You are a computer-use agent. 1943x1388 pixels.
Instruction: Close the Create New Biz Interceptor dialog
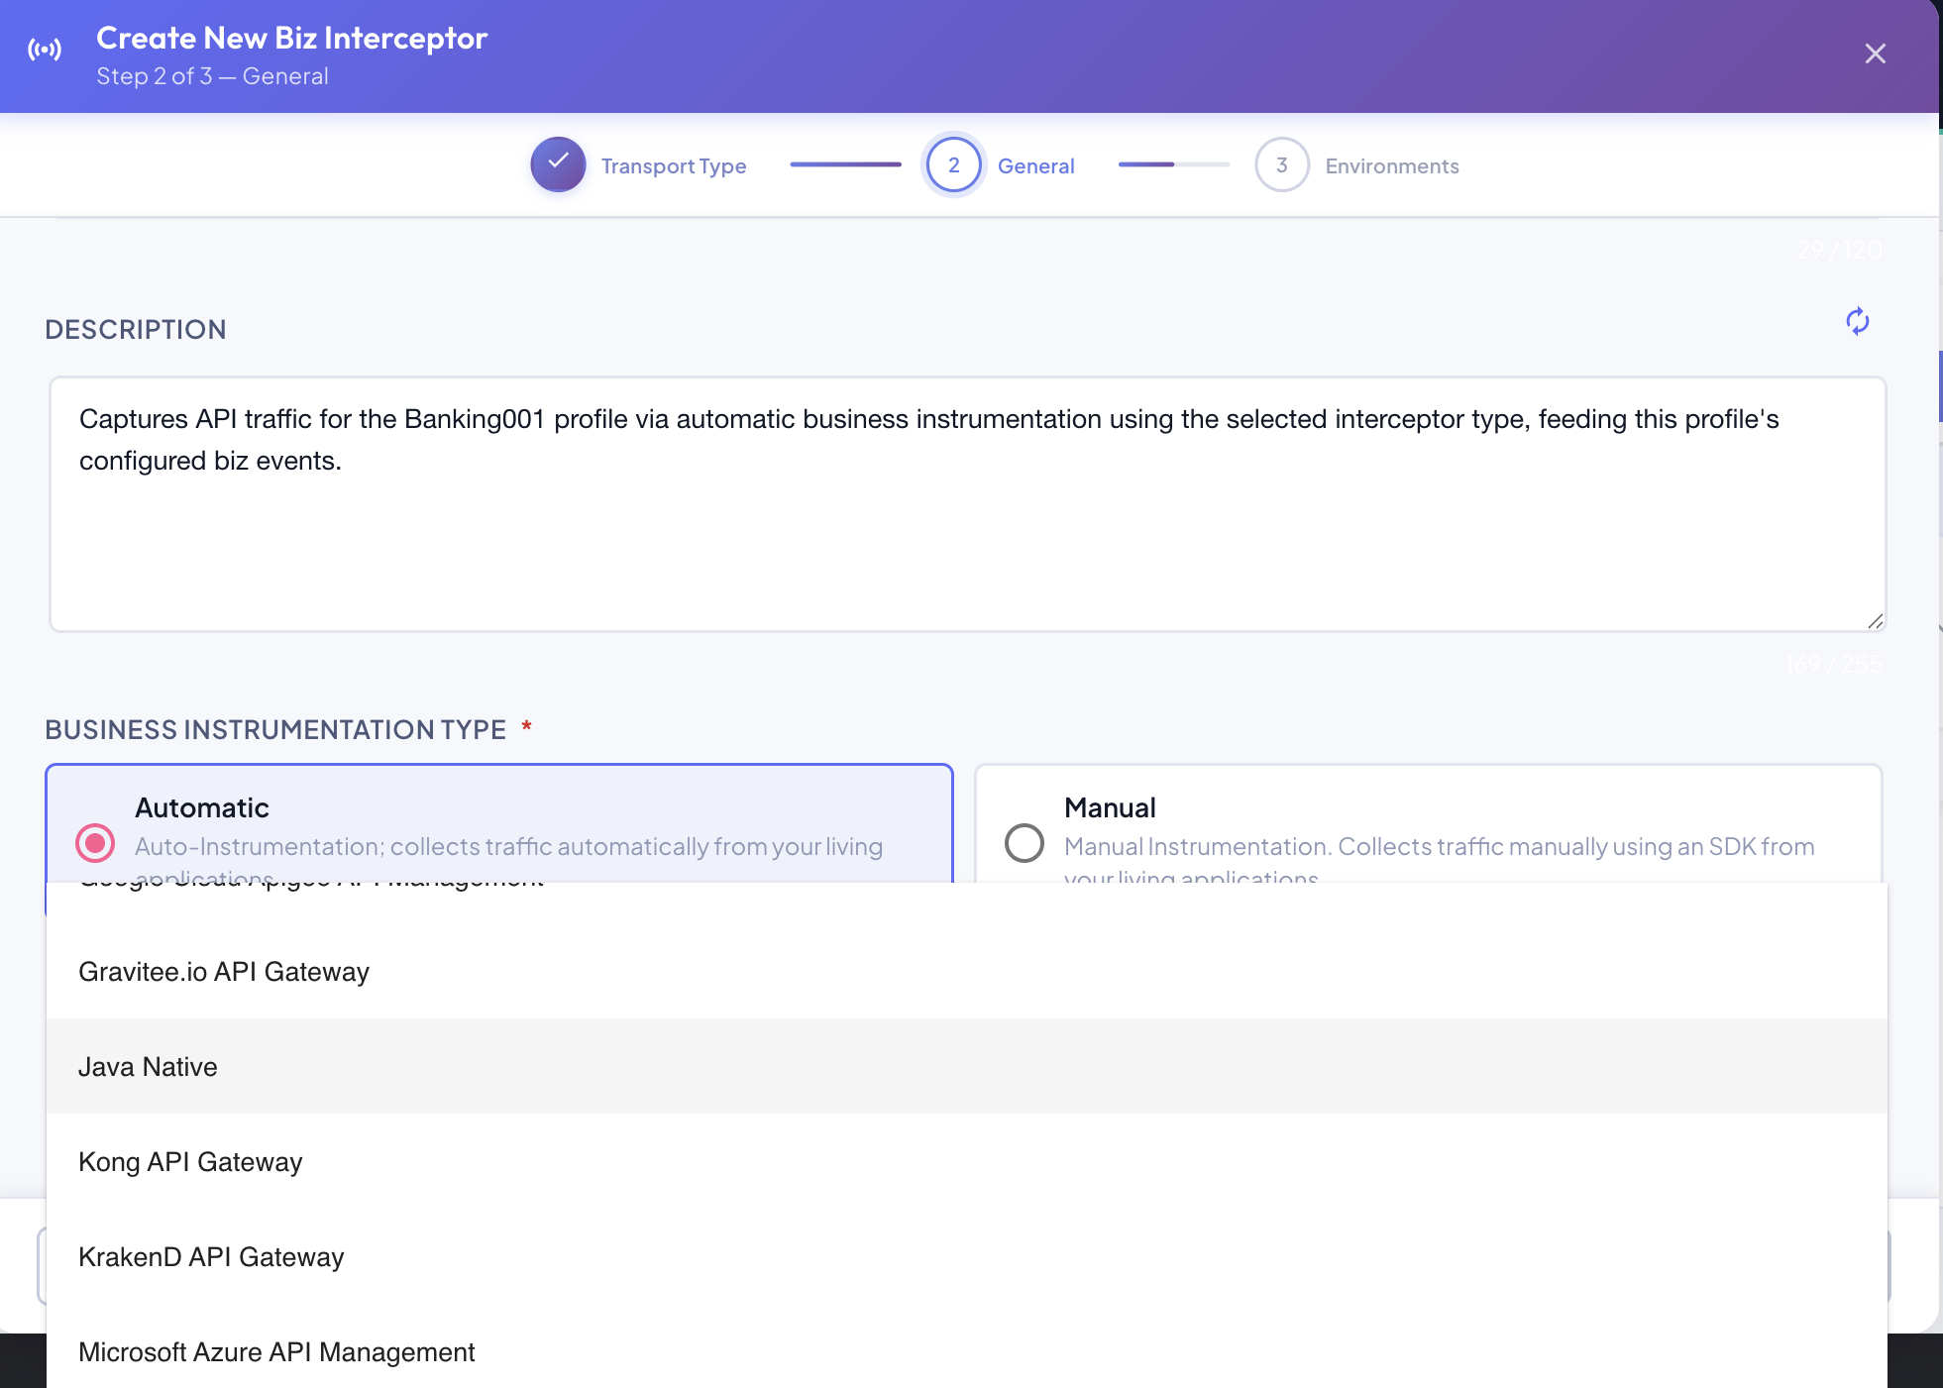[x=1875, y=53]
